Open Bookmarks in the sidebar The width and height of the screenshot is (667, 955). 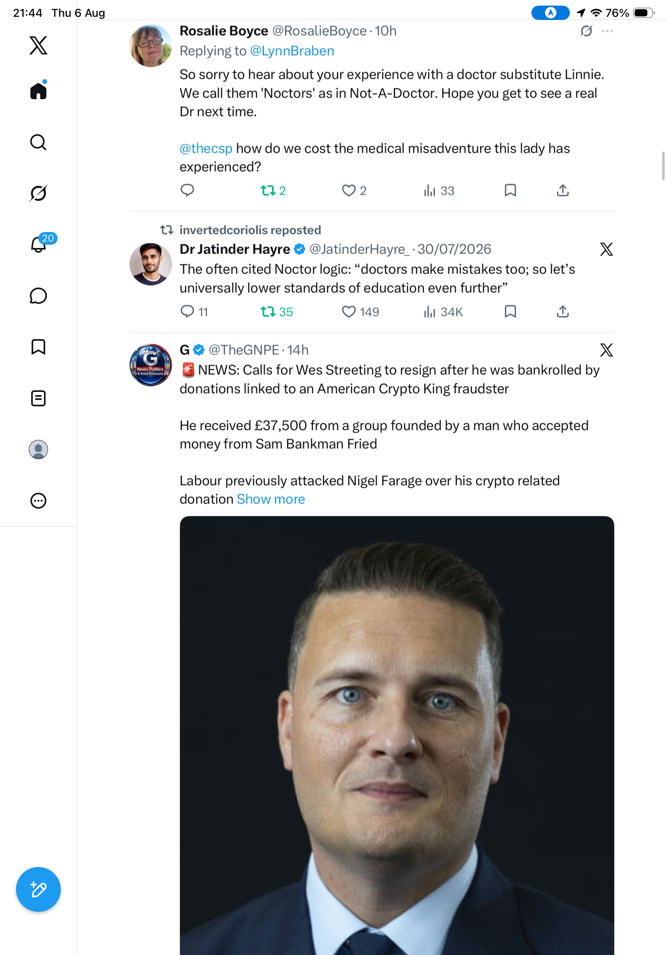(38, 347)
